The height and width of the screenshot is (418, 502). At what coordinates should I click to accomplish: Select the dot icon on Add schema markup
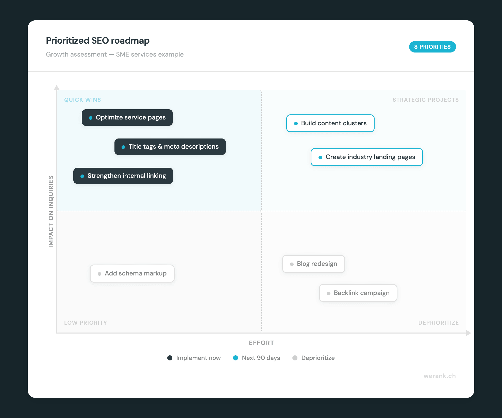[x=99, y=273]
